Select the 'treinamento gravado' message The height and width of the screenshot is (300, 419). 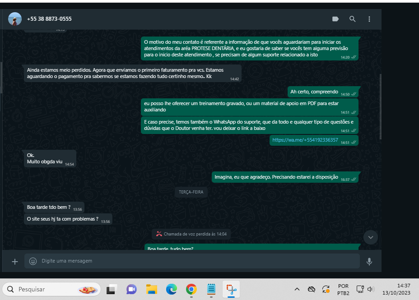tap(250, 107)
